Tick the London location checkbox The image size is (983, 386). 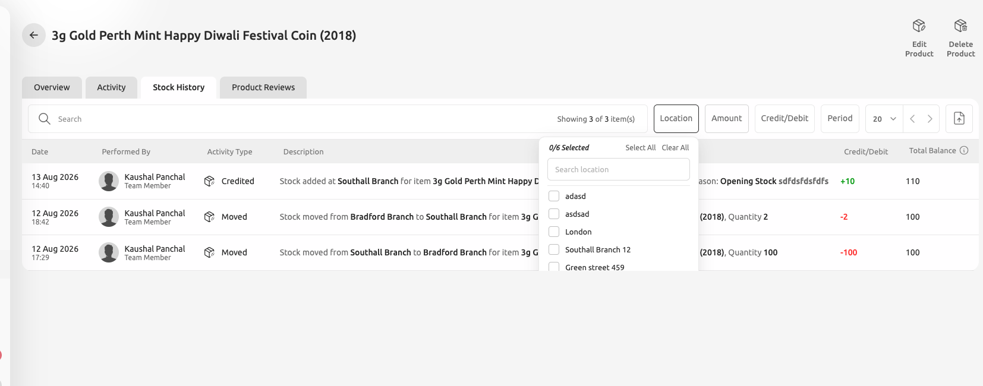pos(554,232)
